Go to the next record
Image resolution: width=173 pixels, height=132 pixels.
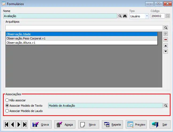[x=19, y=125]
